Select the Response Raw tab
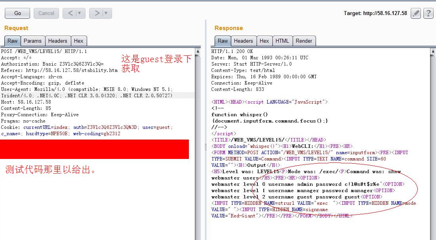 pyautogui.click(x=223, y=41)
